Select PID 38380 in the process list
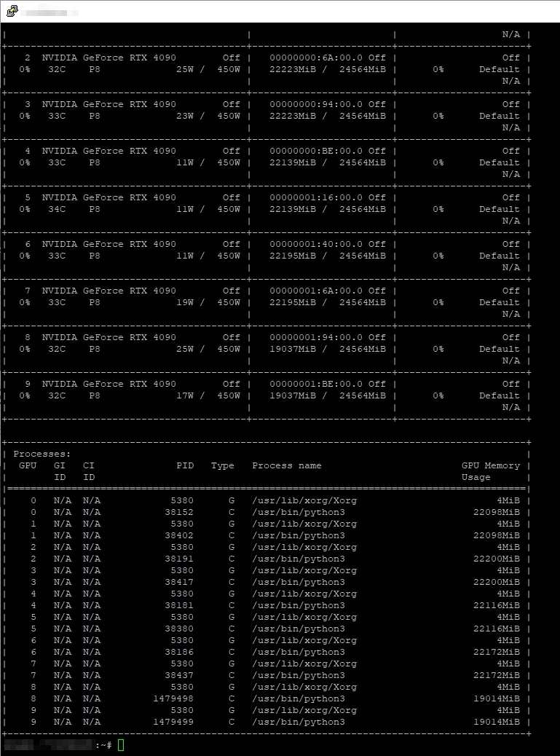This screenshot has width=560, height=756. click(x=179, y=629)
